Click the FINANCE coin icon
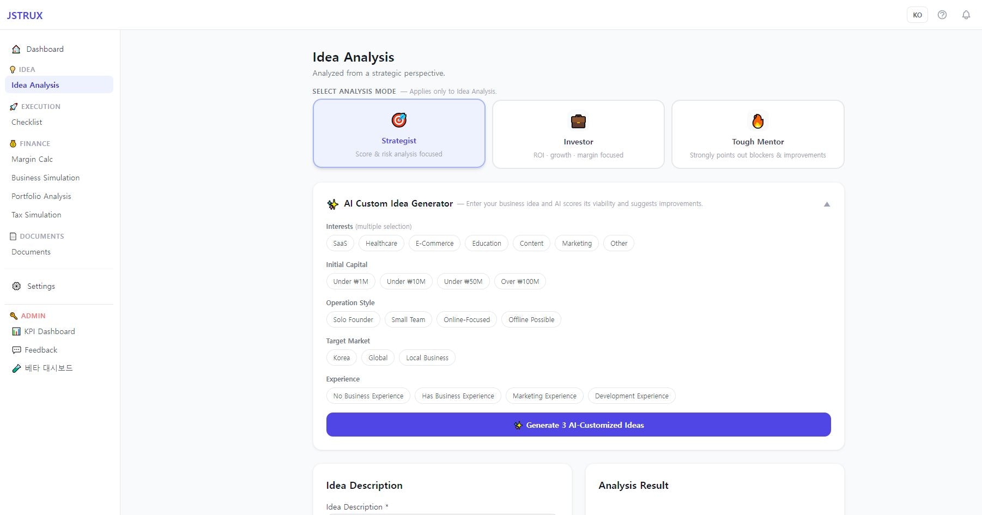This screenshot has width=982, height=515. pyautogui.click(x=13, y=143)
